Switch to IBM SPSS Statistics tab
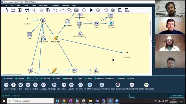Viewport: 186px width, 104px height. click(105, 79)
